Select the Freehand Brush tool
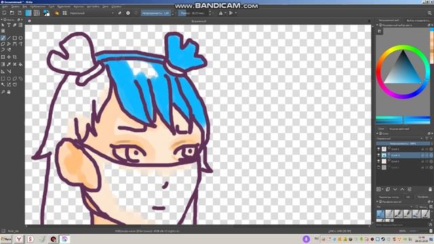The width and height of the screenshot is (434, 244). click(x=3, y=38)
